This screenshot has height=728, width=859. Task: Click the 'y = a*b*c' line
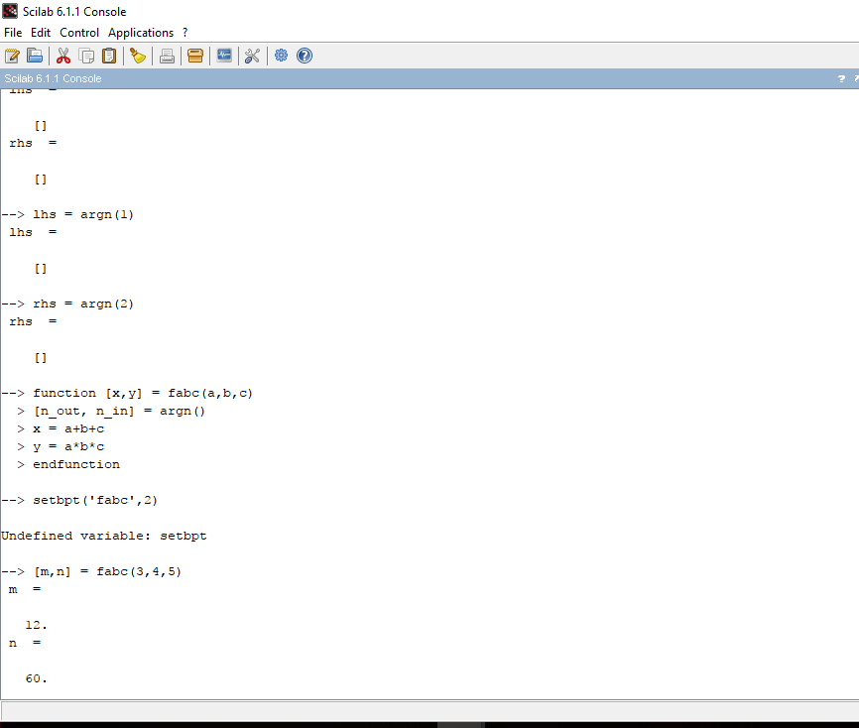coord(68,447)
